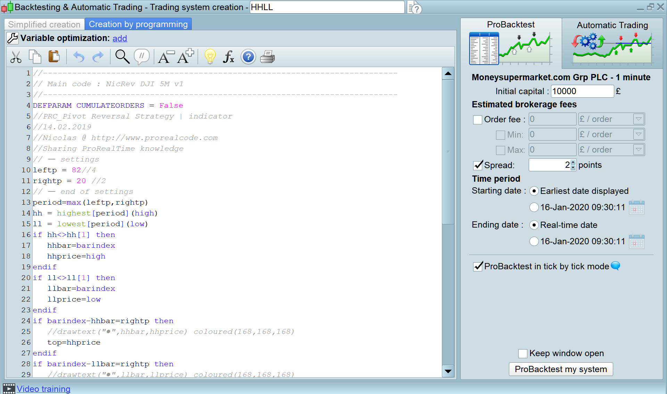Viewport: 667px width, 394px height.
Task: Click the Print code icon
Action: pyautogui.click(x=267, y=57)
